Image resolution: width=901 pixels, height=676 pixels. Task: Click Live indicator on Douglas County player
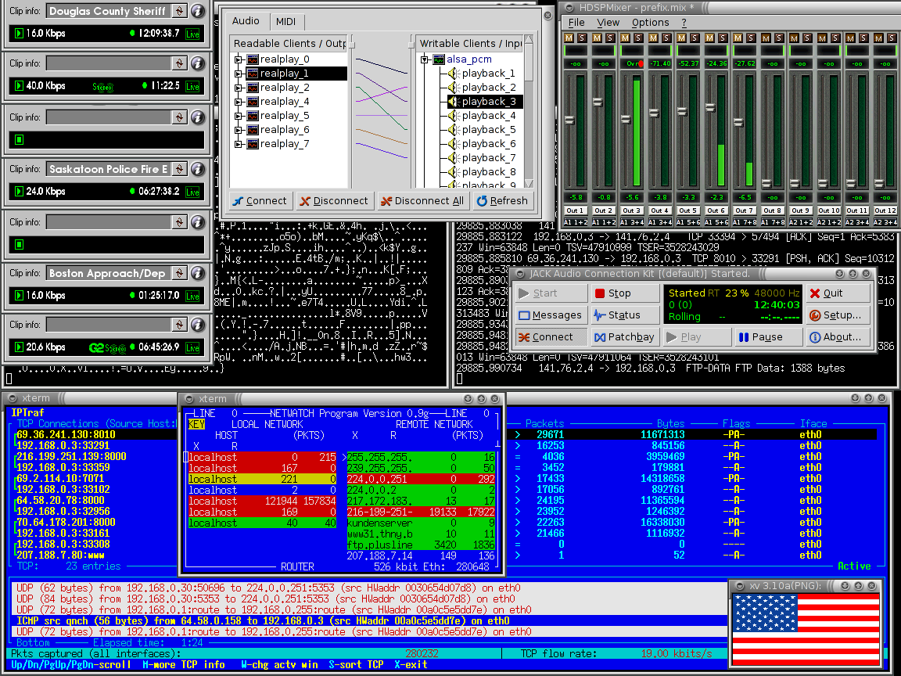(x=192, y=34)
